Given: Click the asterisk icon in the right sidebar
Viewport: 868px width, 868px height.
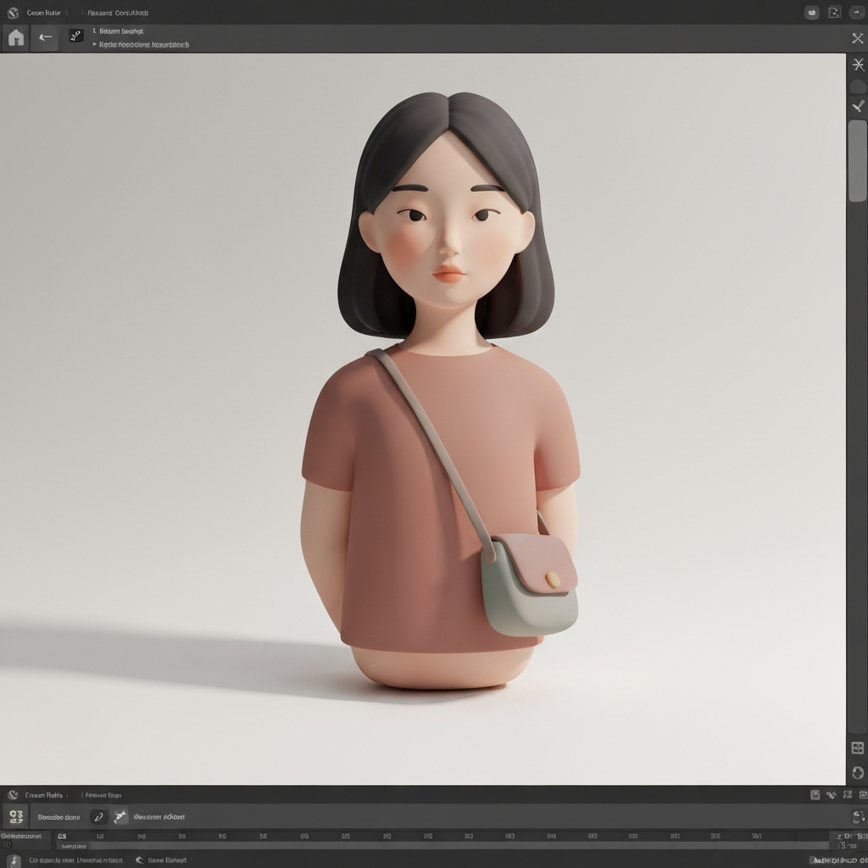Looking at the screenshot, I should coord(858,65).
